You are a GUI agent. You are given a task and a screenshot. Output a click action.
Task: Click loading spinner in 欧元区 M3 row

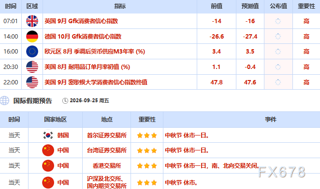(278, 52)
